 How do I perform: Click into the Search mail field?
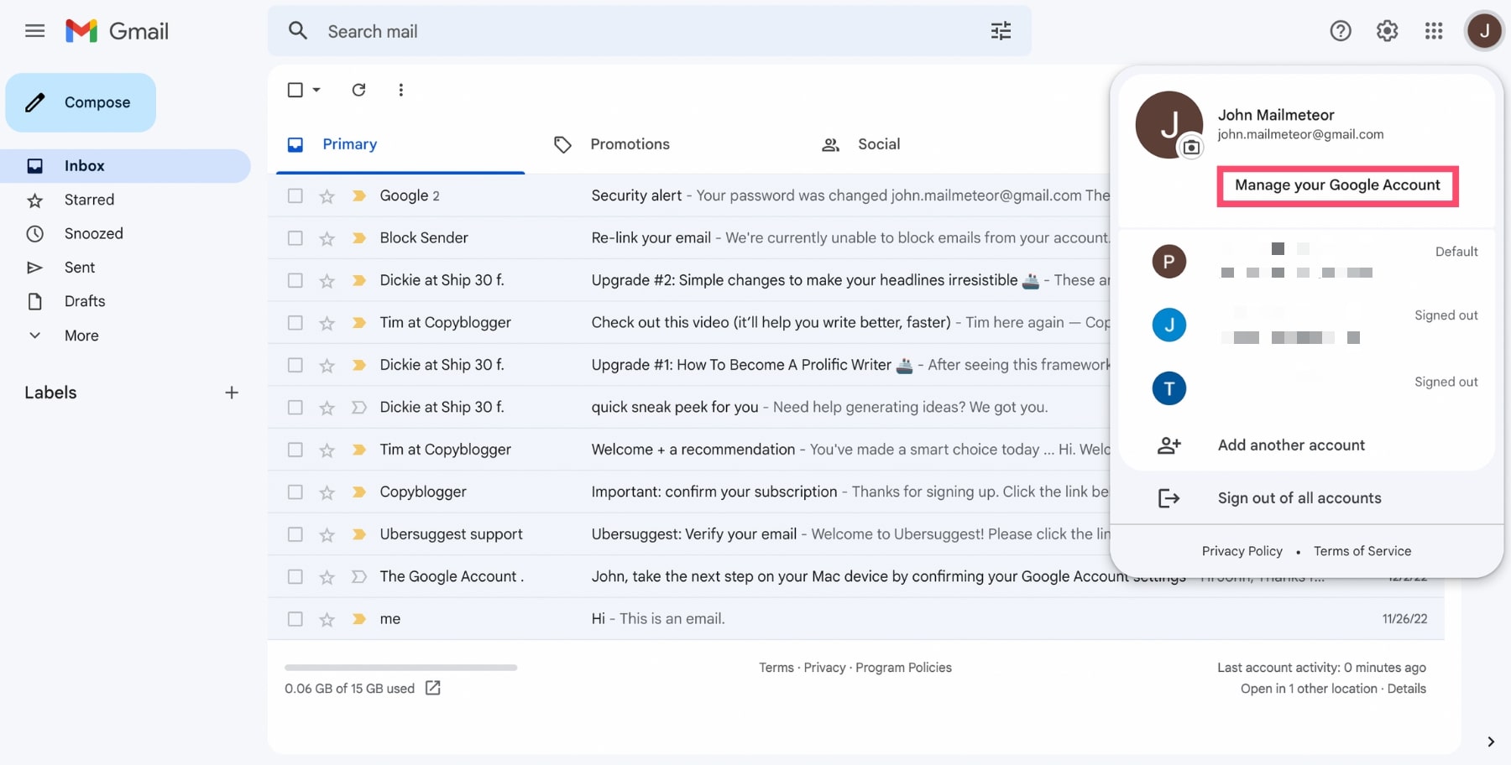click(x=650, y=31)
